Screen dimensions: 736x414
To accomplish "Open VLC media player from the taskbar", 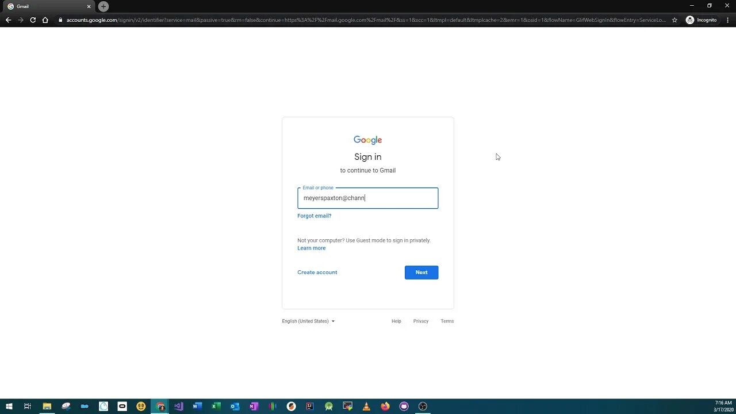I will [366, 407].
